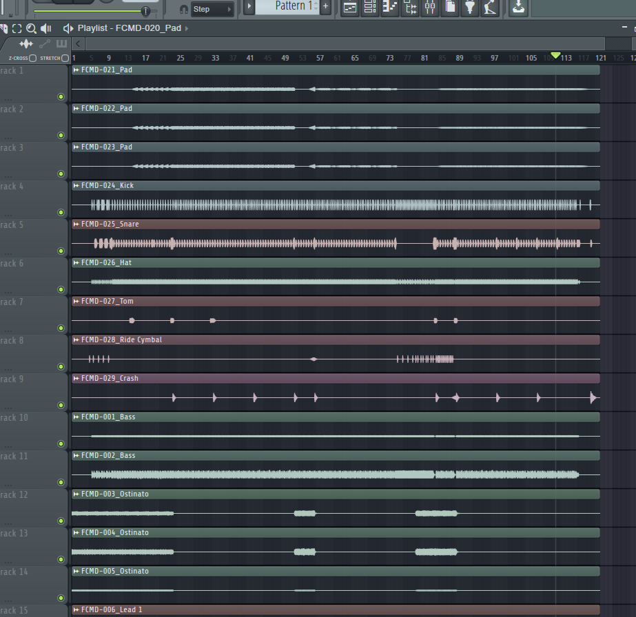The width and height of the screenshot is (636, 617).
Task: Enable the STRETCH checkbox
Action: pyautogui.click(x=65, y=59)
